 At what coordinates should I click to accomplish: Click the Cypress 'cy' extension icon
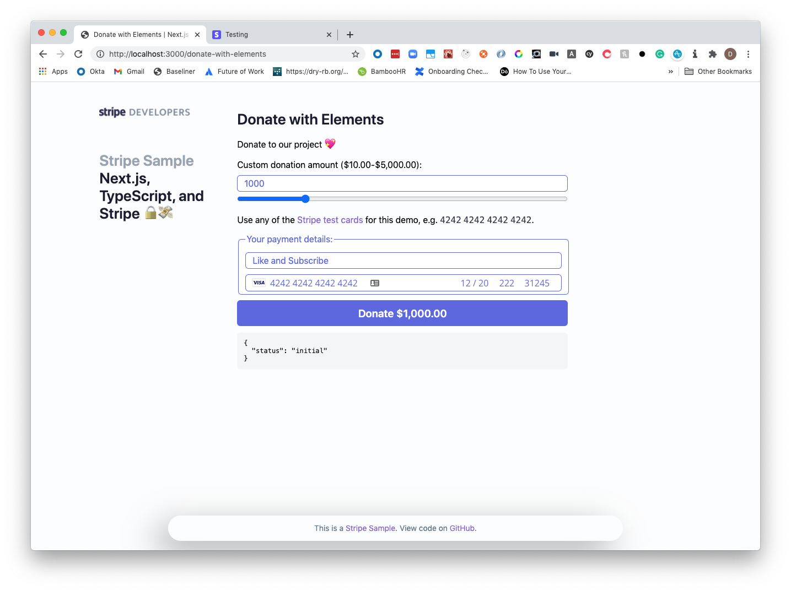click(589, 54)
